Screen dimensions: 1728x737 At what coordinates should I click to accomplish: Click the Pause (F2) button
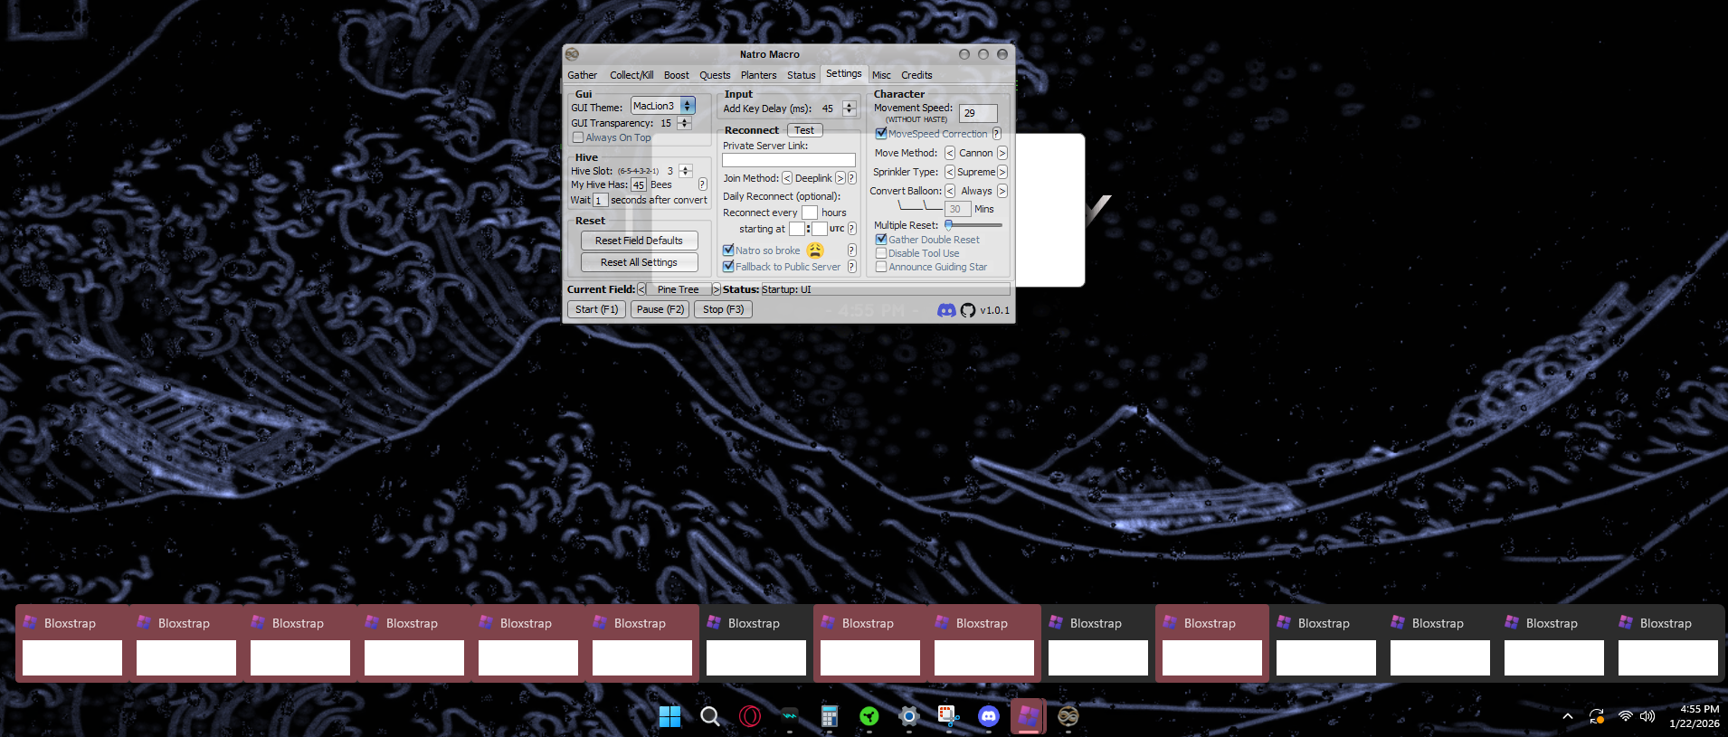pyautogui.click(x=660, y=309)
